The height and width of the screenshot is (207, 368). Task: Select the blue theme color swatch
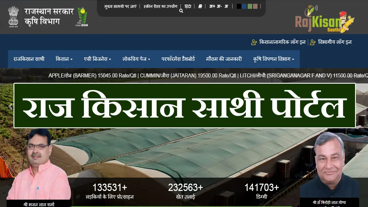pos(244,6)
